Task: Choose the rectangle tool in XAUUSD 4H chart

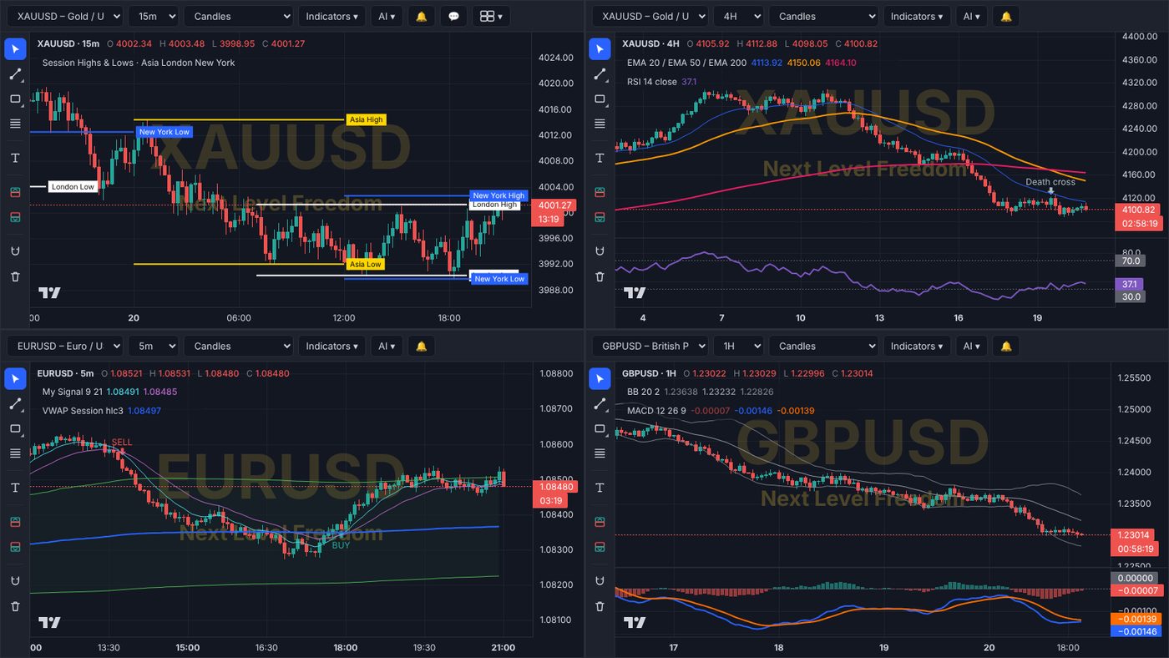Action: click(x=600, y=99)
